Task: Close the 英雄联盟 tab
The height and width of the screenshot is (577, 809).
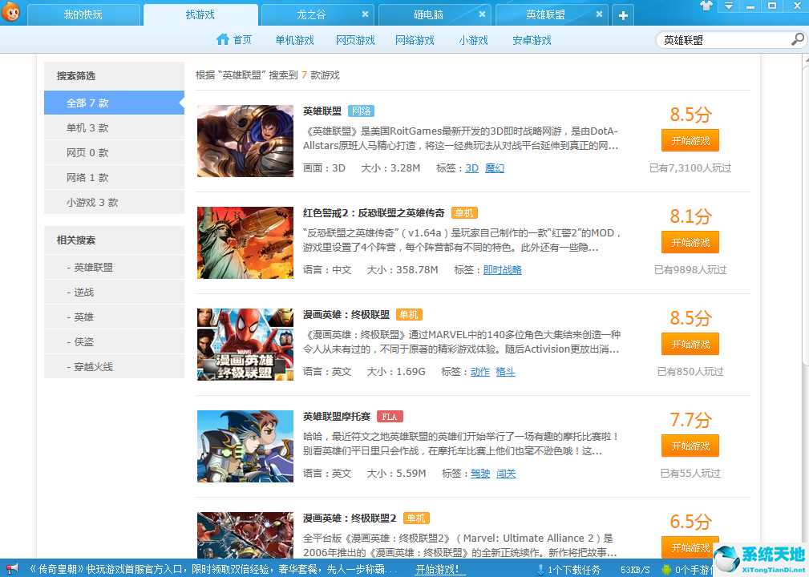Action: point(599,14)
